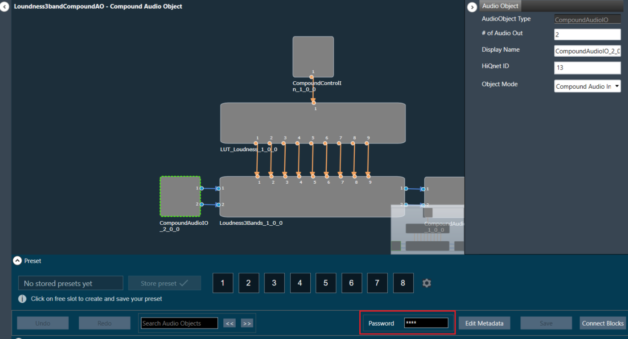Image resolution: width=628 pixels, height=339 pixels.
Task: Click the Connect Blocks button
Action: [x=603, y=323]
